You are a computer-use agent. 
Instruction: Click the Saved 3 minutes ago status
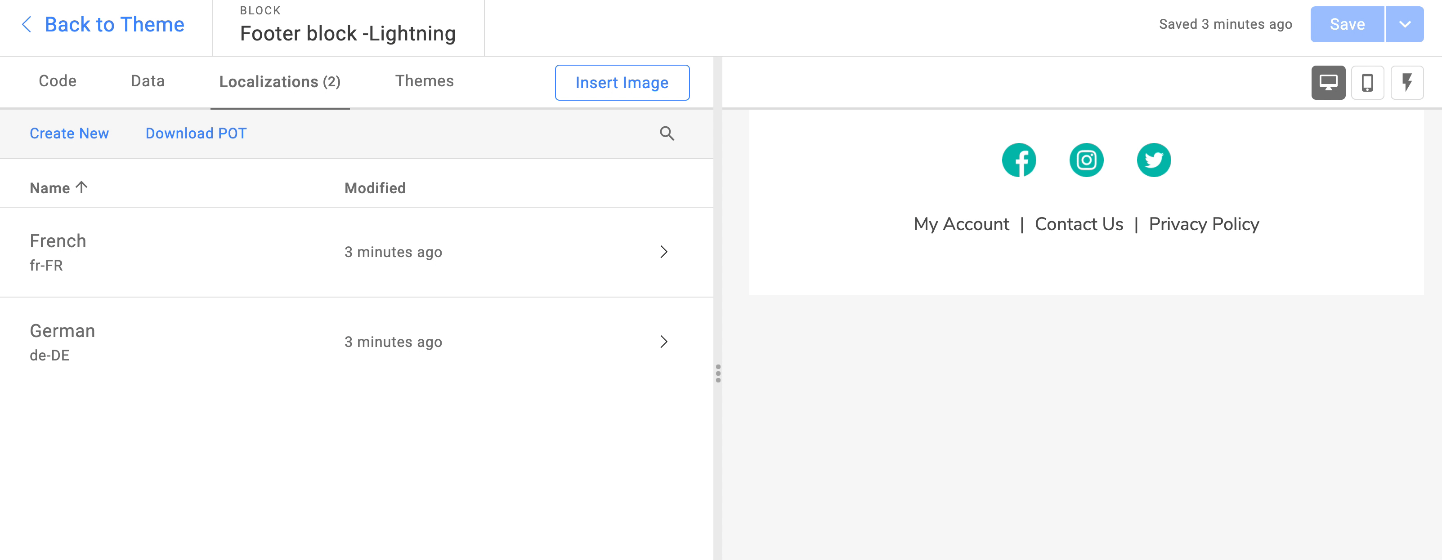click(x=1225, y=25)
